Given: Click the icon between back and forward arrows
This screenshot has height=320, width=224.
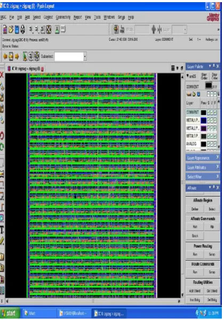Looking at the screenshot, I should pos(11,57).
